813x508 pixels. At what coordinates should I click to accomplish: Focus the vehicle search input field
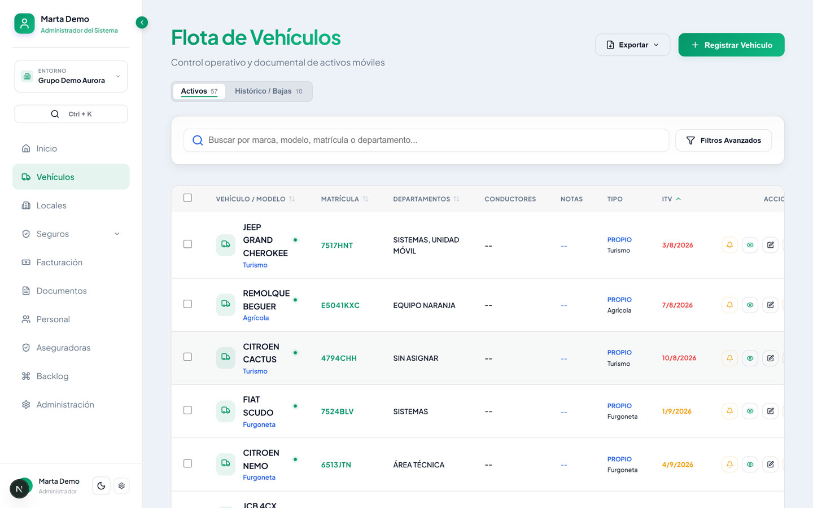[426, 141]
